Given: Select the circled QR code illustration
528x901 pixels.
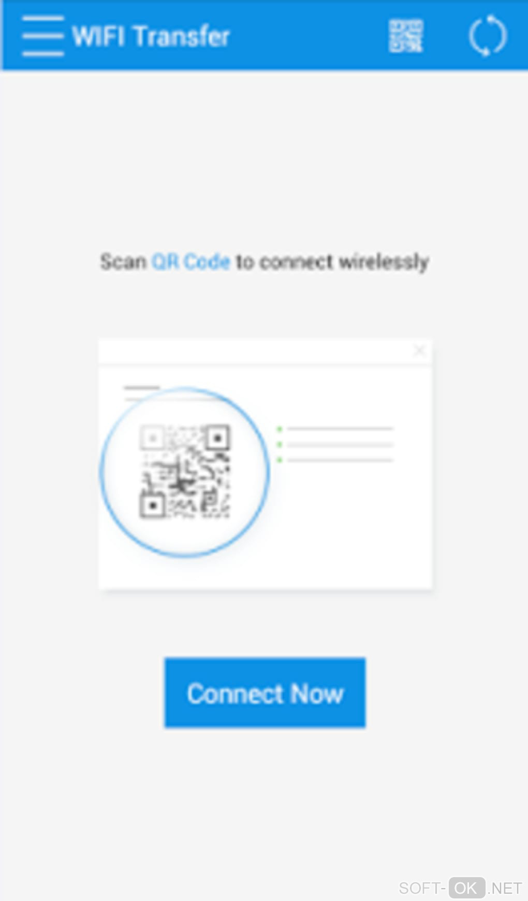Looking at the screenshot, I should (185, 472).
